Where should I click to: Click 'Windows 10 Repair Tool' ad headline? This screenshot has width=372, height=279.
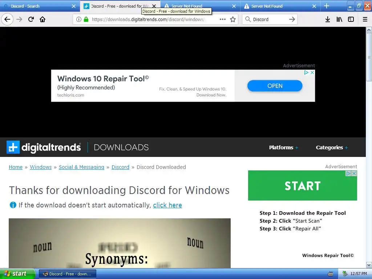(103, 78)
